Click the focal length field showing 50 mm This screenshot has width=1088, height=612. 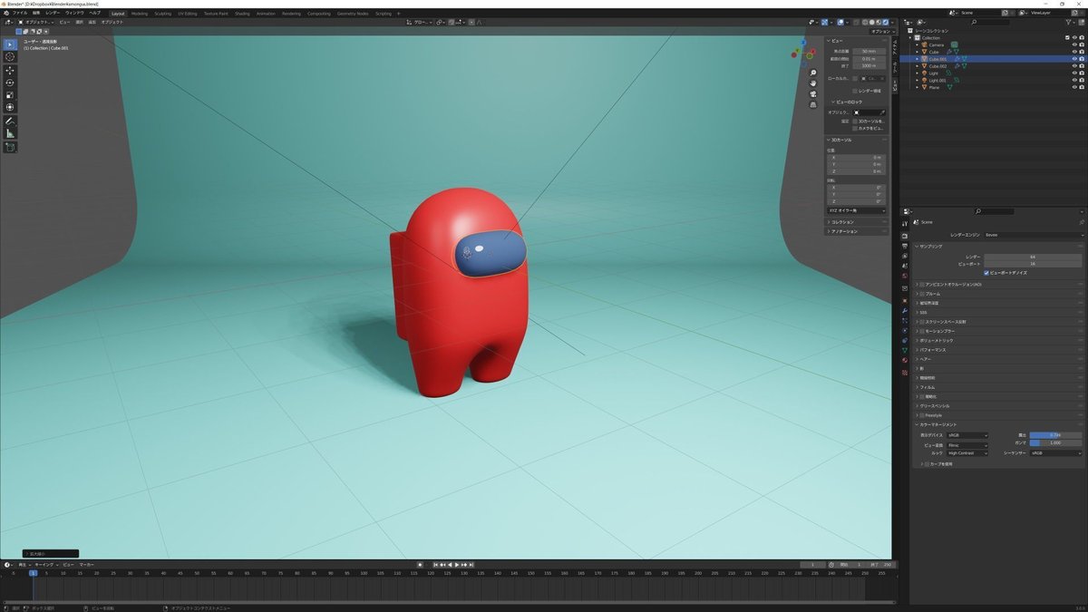tap(869, 51)
